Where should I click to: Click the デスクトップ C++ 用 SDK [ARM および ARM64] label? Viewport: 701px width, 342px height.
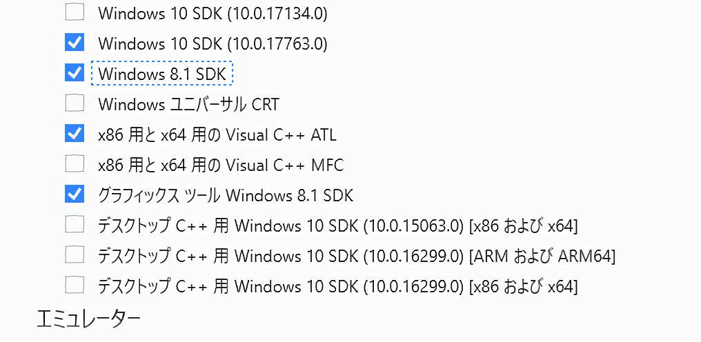point(357,256)
